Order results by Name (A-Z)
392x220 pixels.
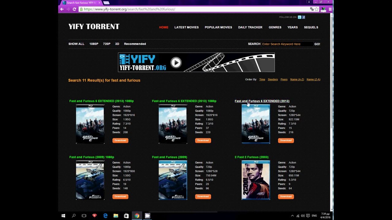coord(297,79)
